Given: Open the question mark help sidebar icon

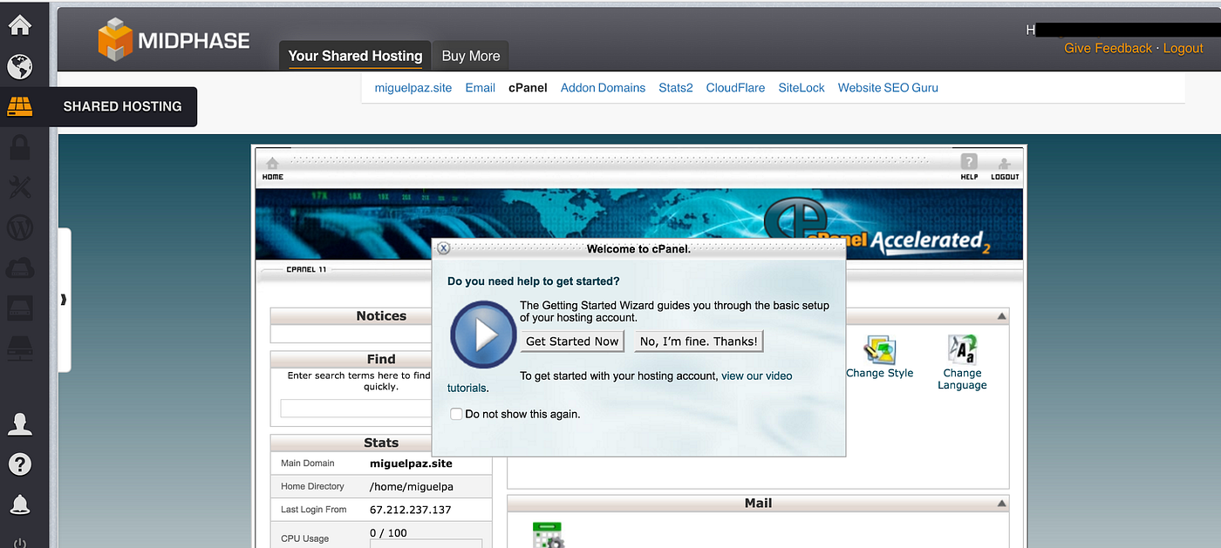Looking at the screenshot, I should coord(19,463).
